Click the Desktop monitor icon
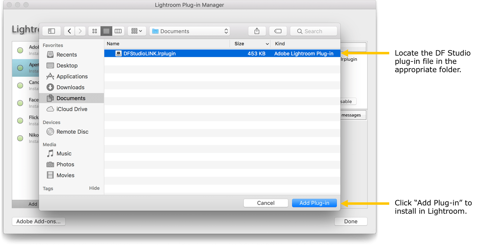Viewport: 485px width, 245px height. [50, 65]
